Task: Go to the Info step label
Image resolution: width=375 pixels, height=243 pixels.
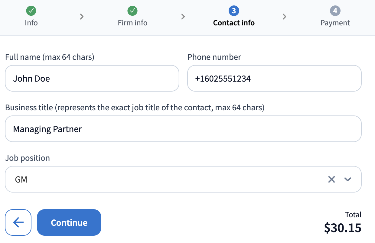Action: [31, 23]
